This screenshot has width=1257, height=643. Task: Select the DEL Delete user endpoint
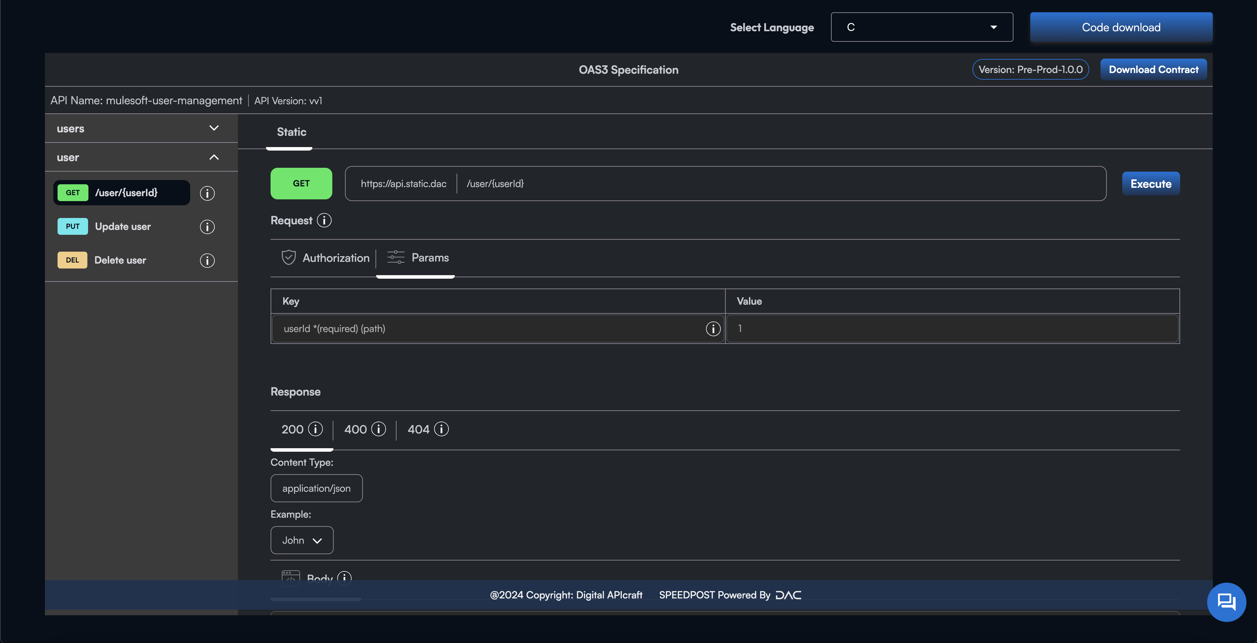[121, 260]
